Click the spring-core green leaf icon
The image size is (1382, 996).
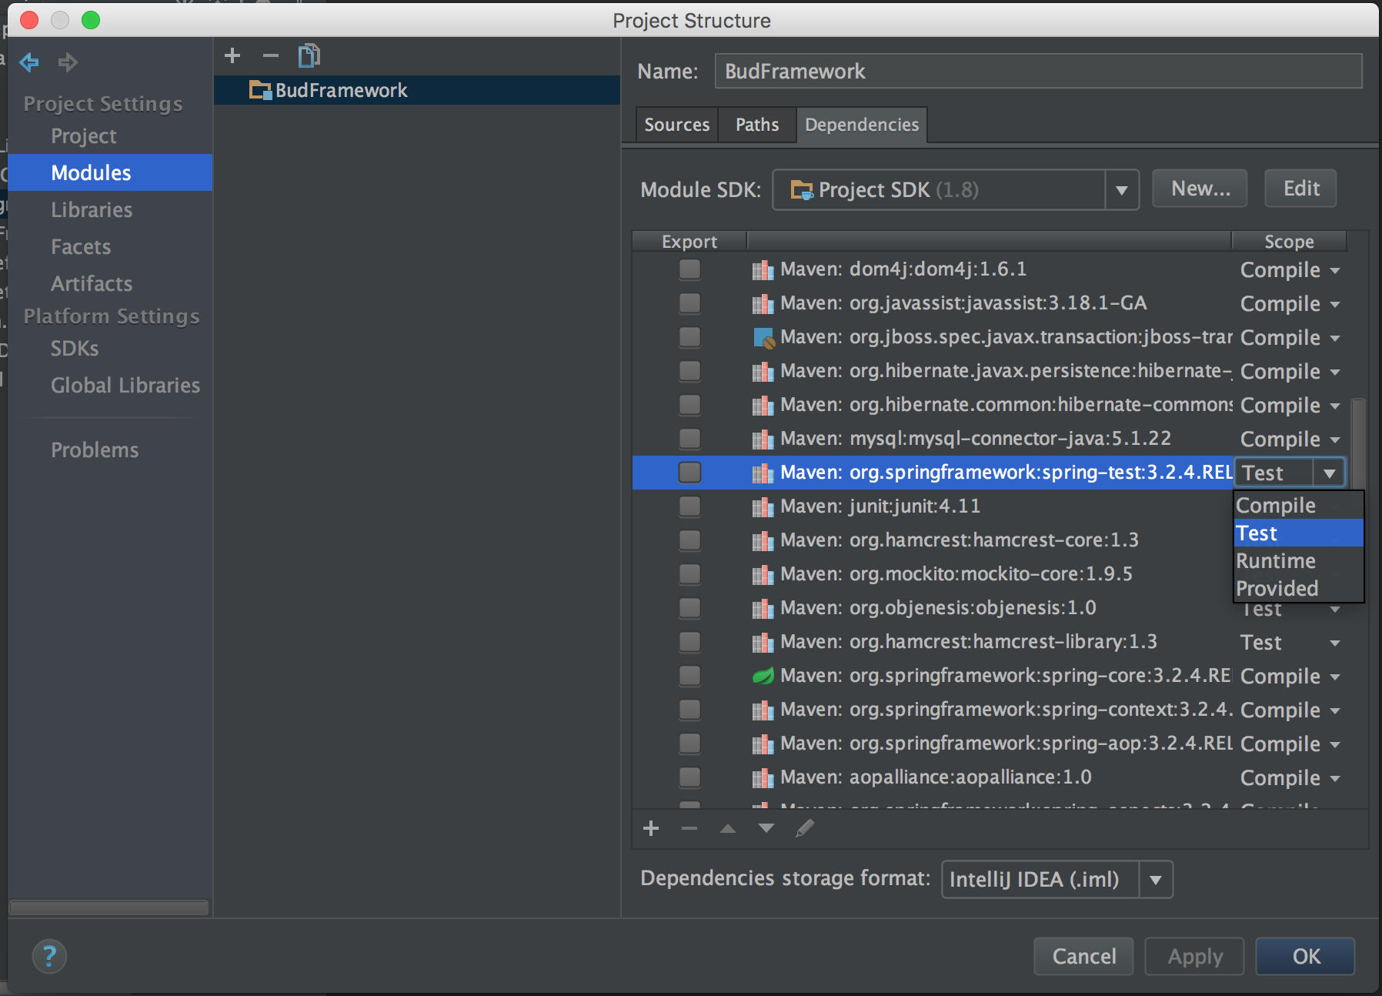[763, 676]
